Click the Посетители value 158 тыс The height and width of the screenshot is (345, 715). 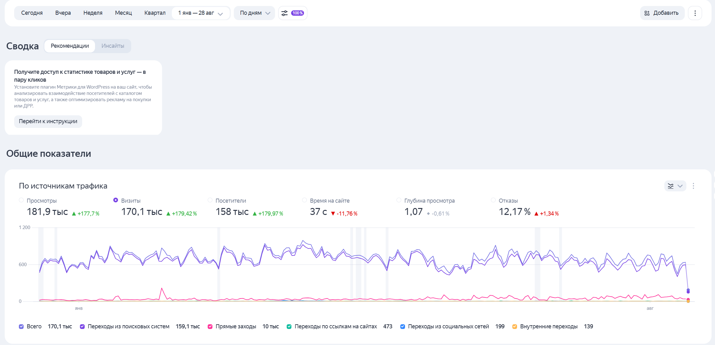click(232, 212)
